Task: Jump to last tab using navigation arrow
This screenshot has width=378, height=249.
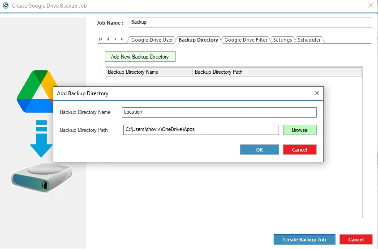Action: click(x=122, y=39)
